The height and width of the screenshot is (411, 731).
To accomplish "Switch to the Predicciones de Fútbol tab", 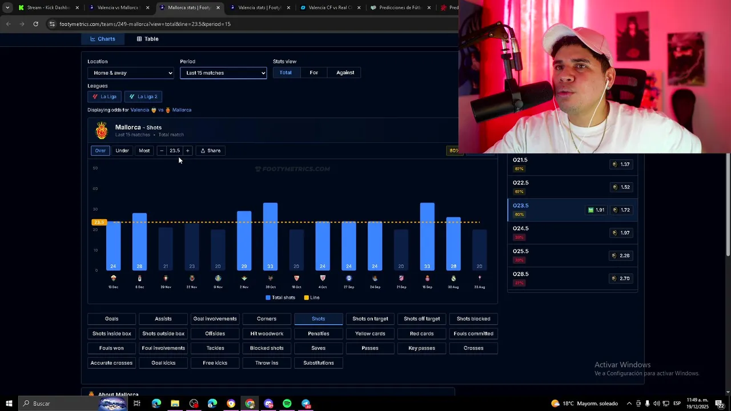I will point(400,7).
